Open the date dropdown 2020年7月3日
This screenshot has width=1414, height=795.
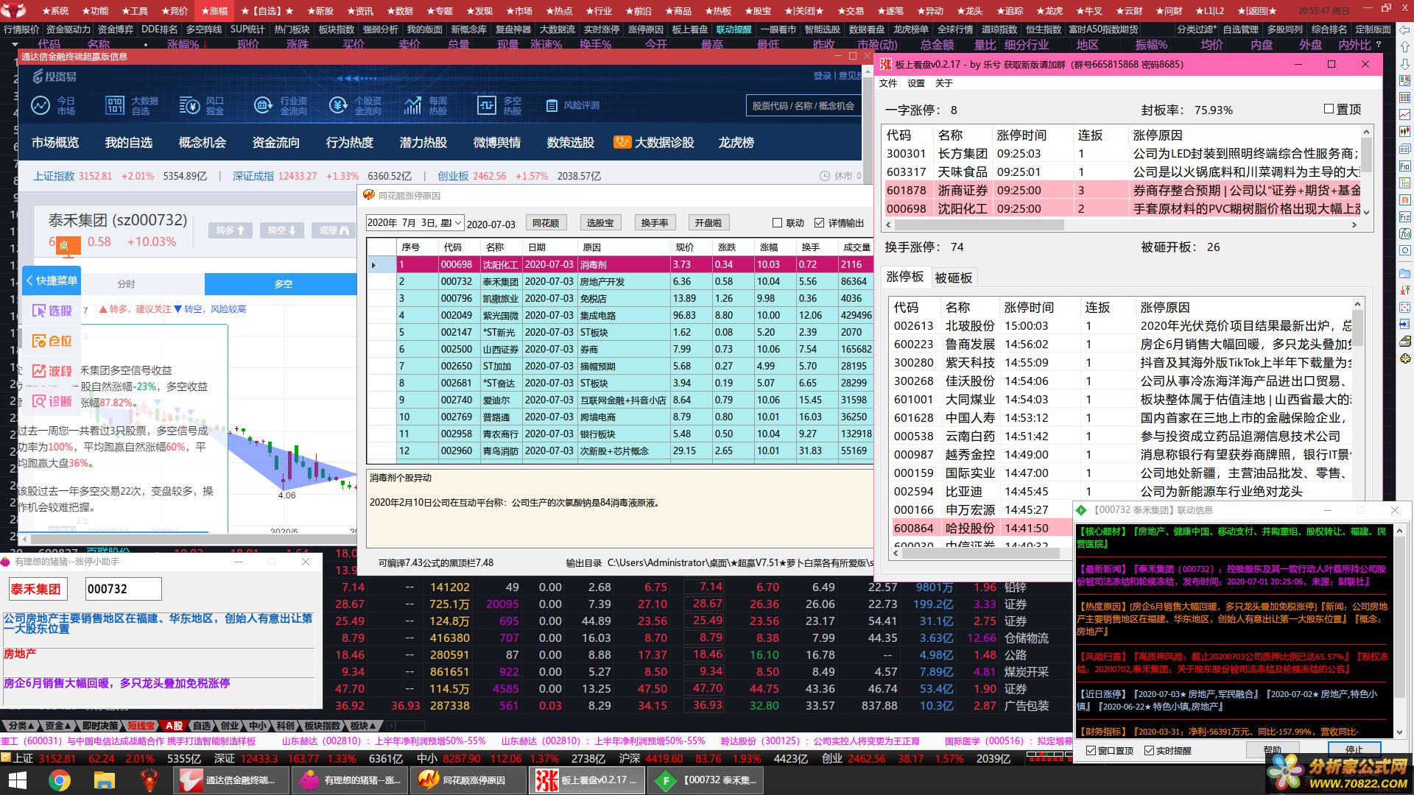(458, 223)
